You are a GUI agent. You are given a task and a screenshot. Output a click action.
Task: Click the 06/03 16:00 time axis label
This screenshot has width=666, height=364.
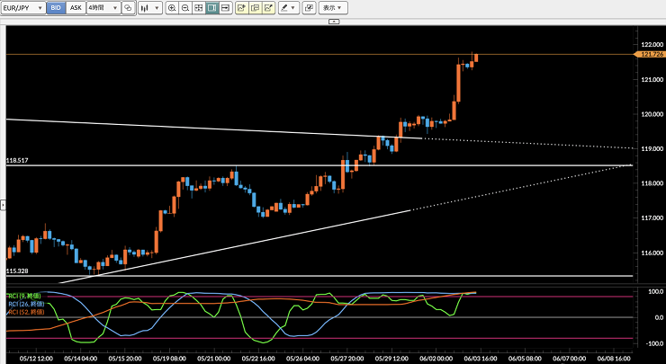[481, 359]
